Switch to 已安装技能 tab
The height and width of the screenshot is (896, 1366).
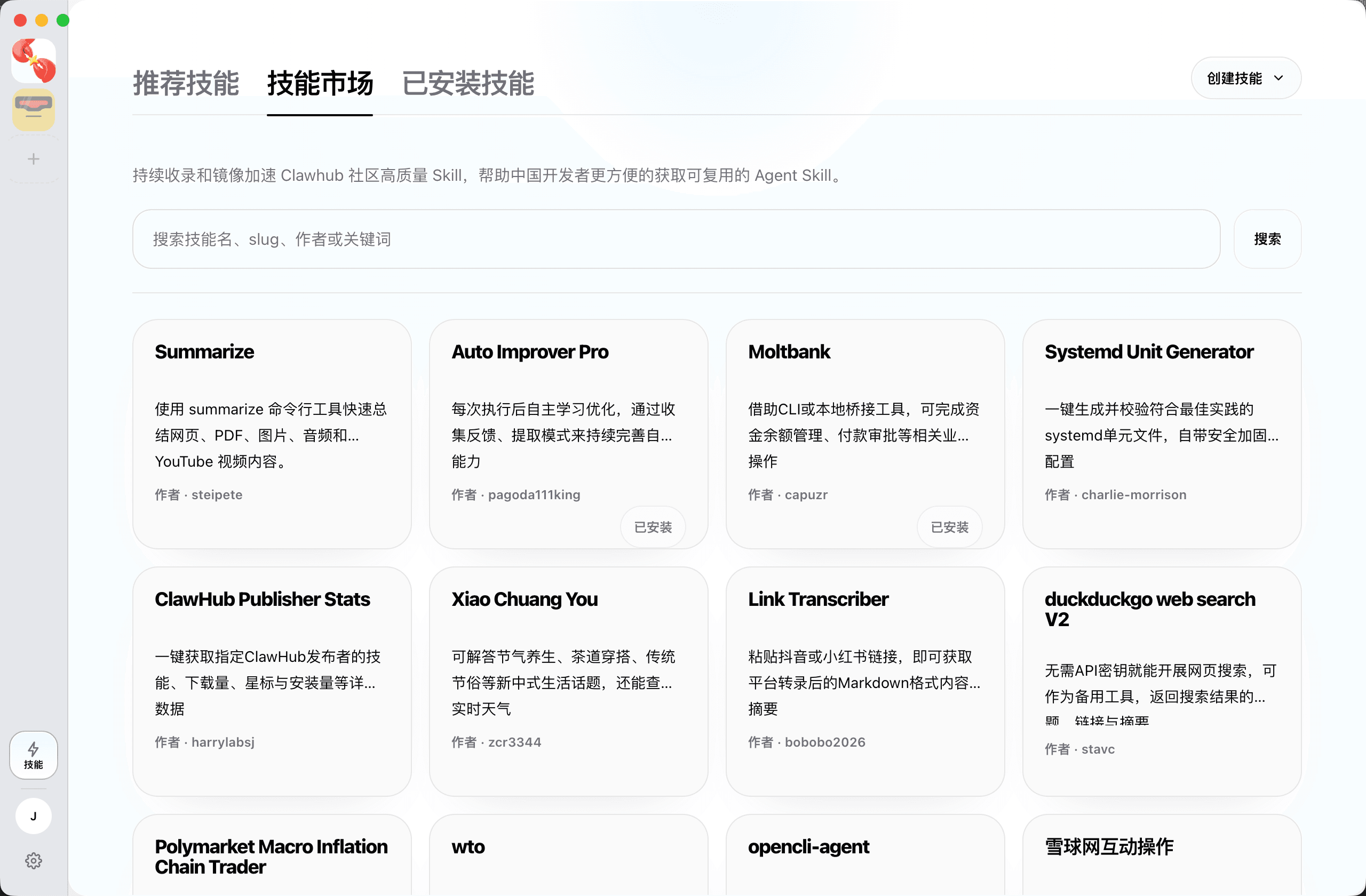[468, 84]
